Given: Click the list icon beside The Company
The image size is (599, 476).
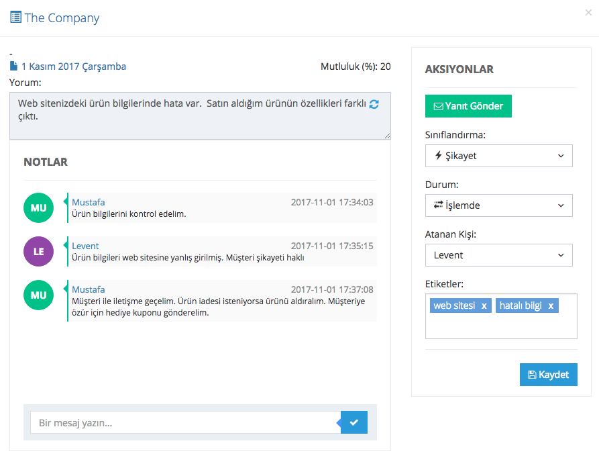Looking at the screenshot, I should click(x=15, y=17).
